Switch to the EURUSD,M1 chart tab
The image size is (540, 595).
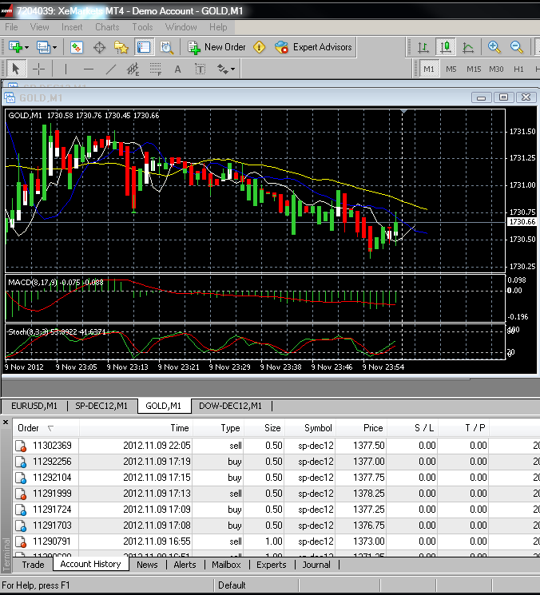pos(34,406)
